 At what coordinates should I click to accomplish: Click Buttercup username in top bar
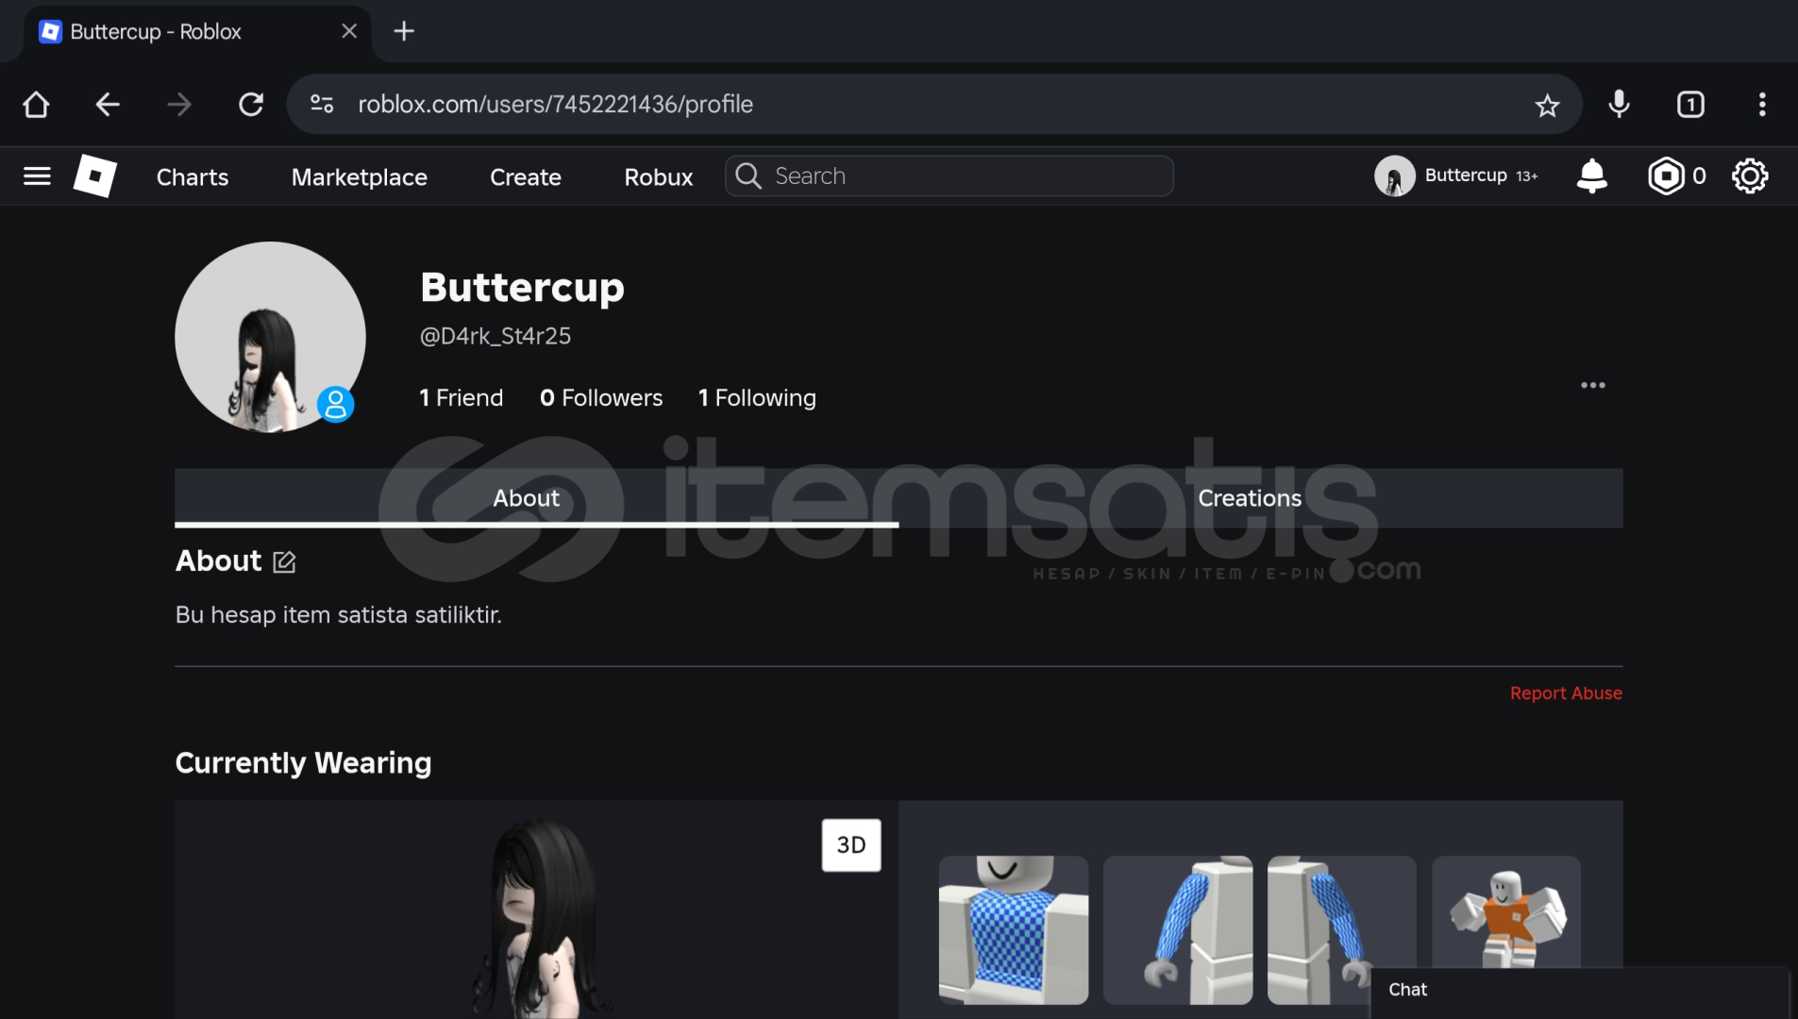1466,175
